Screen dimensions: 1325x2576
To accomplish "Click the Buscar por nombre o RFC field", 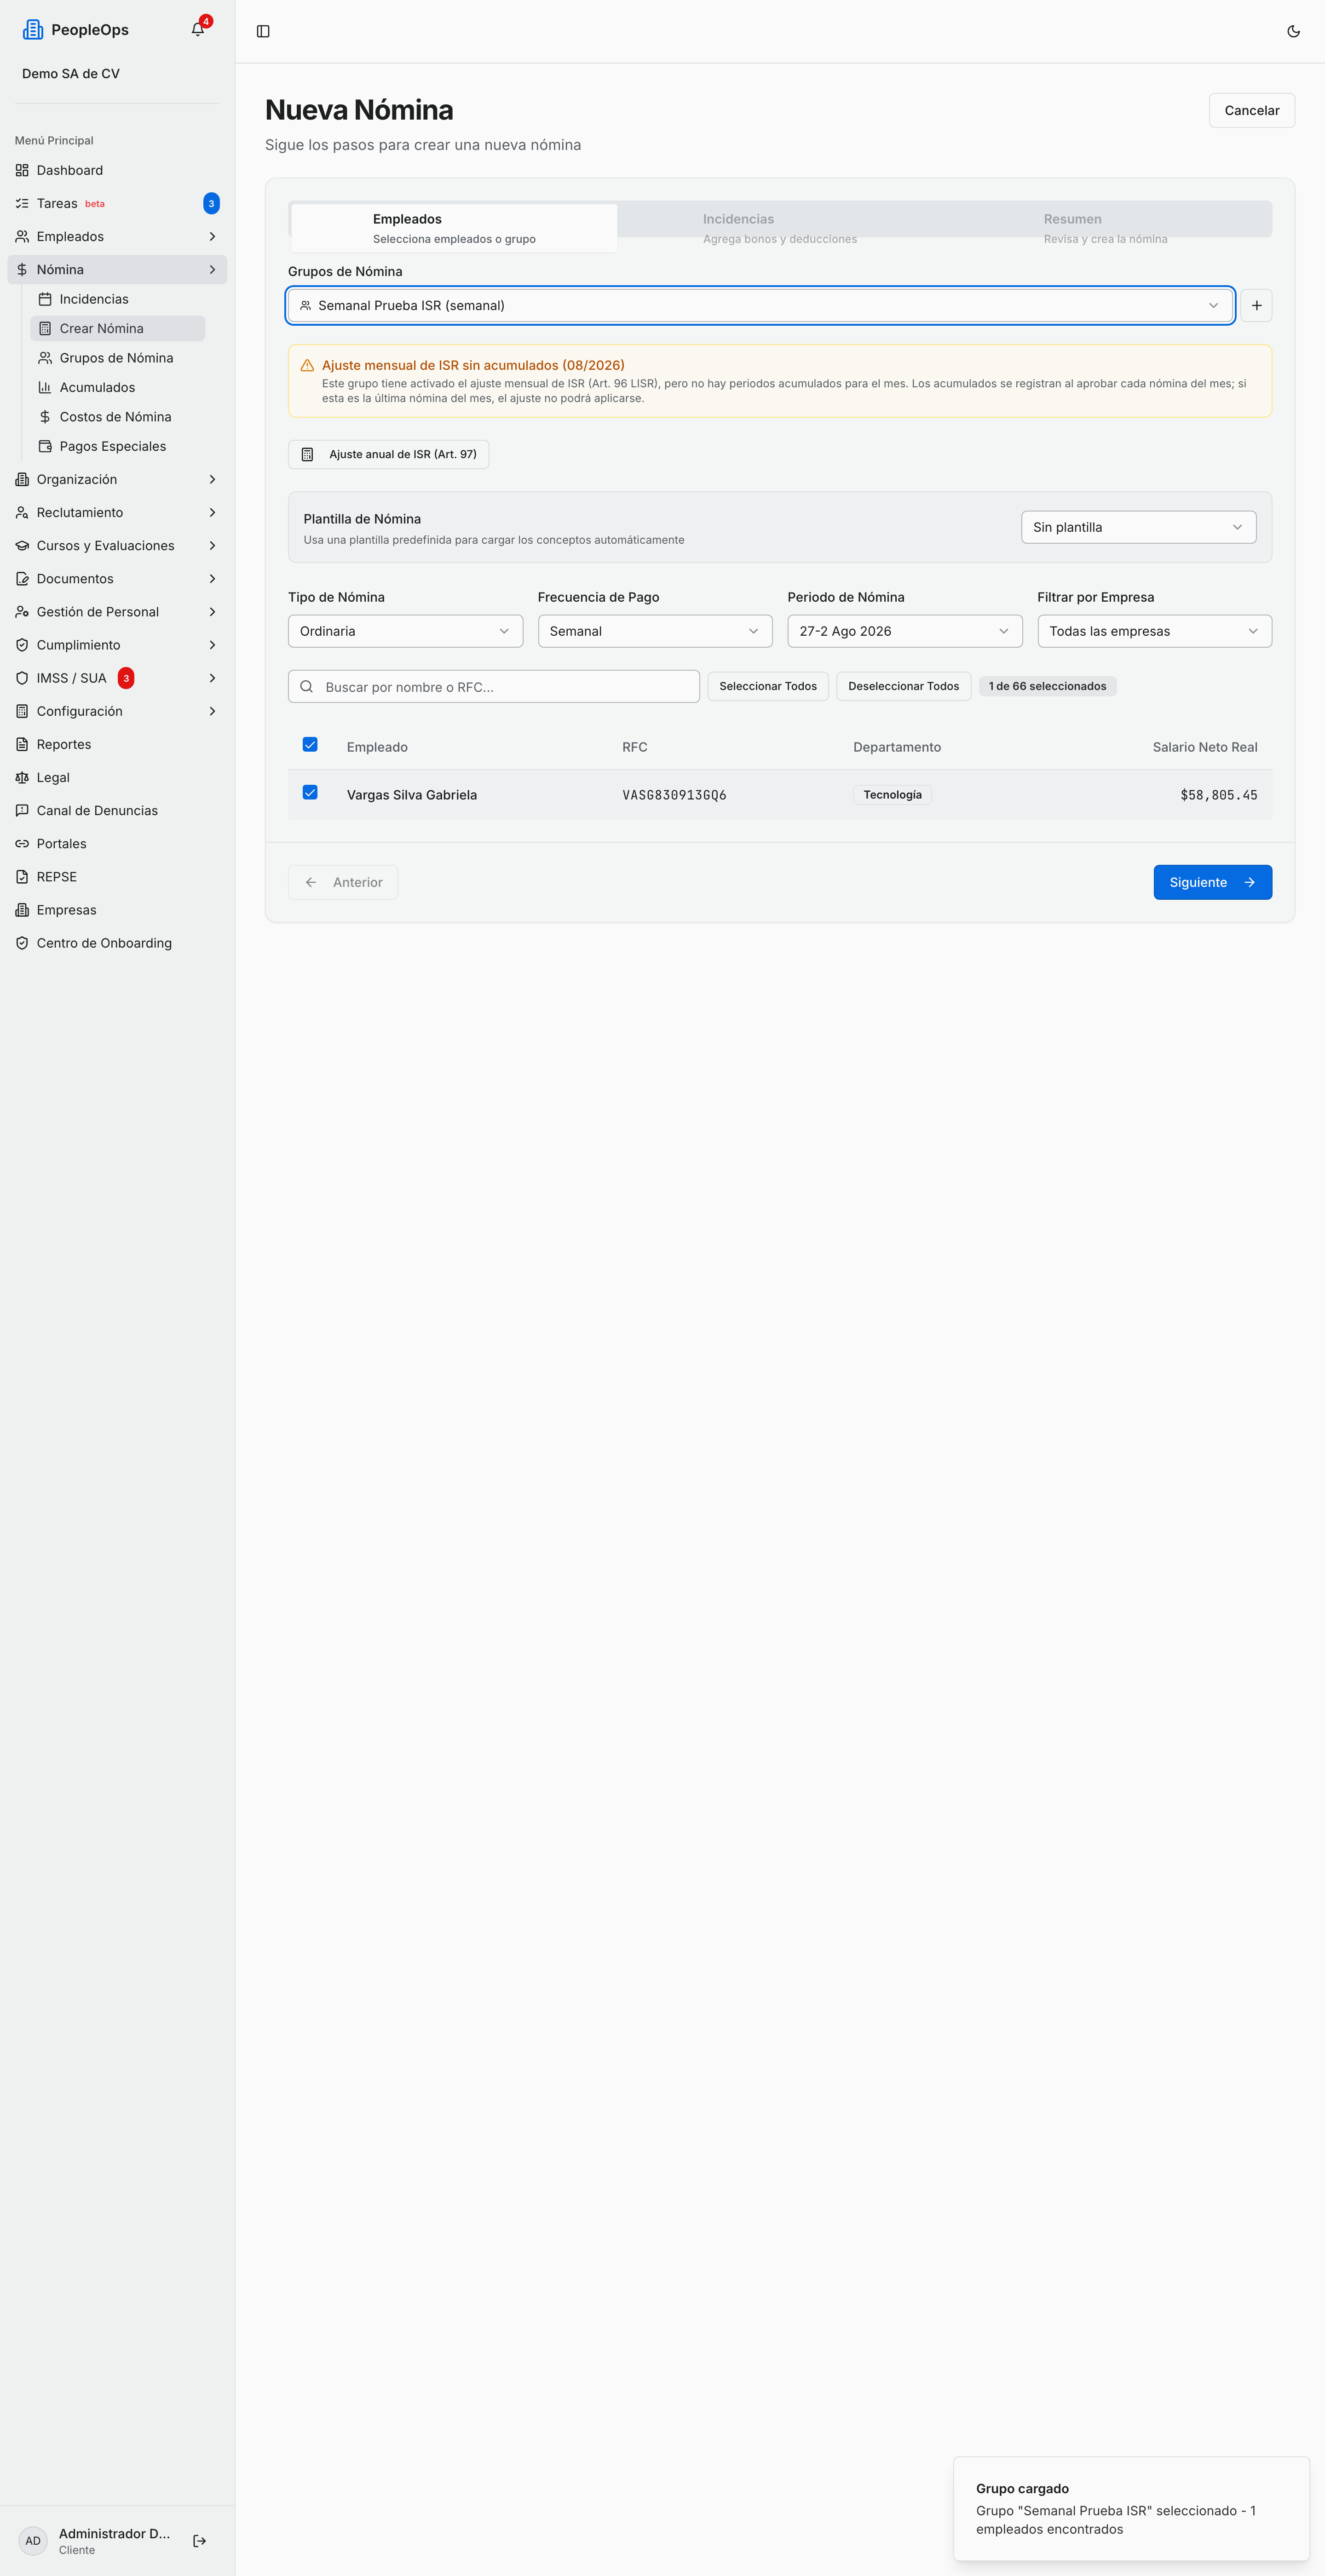I will (494, 686).
